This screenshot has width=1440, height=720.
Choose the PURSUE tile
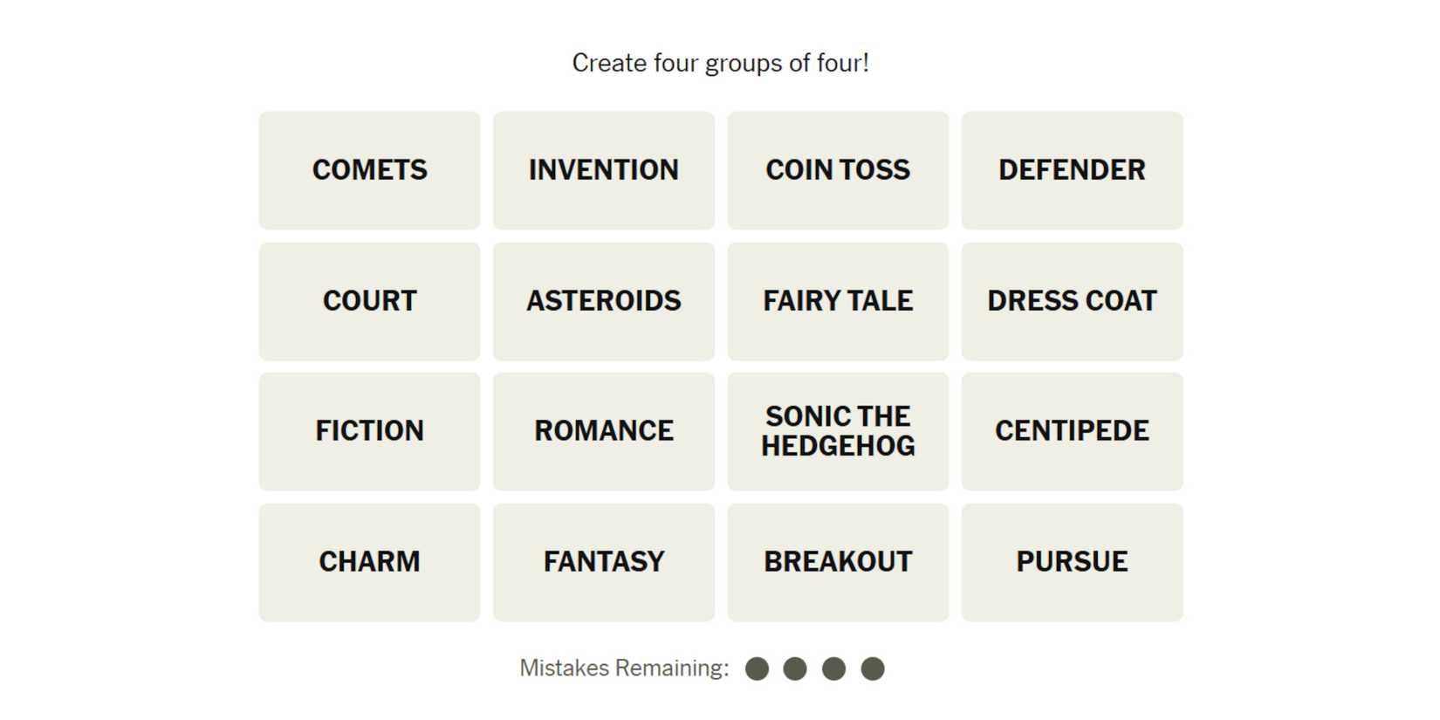pyautogui.click(x=1072, y=562)
